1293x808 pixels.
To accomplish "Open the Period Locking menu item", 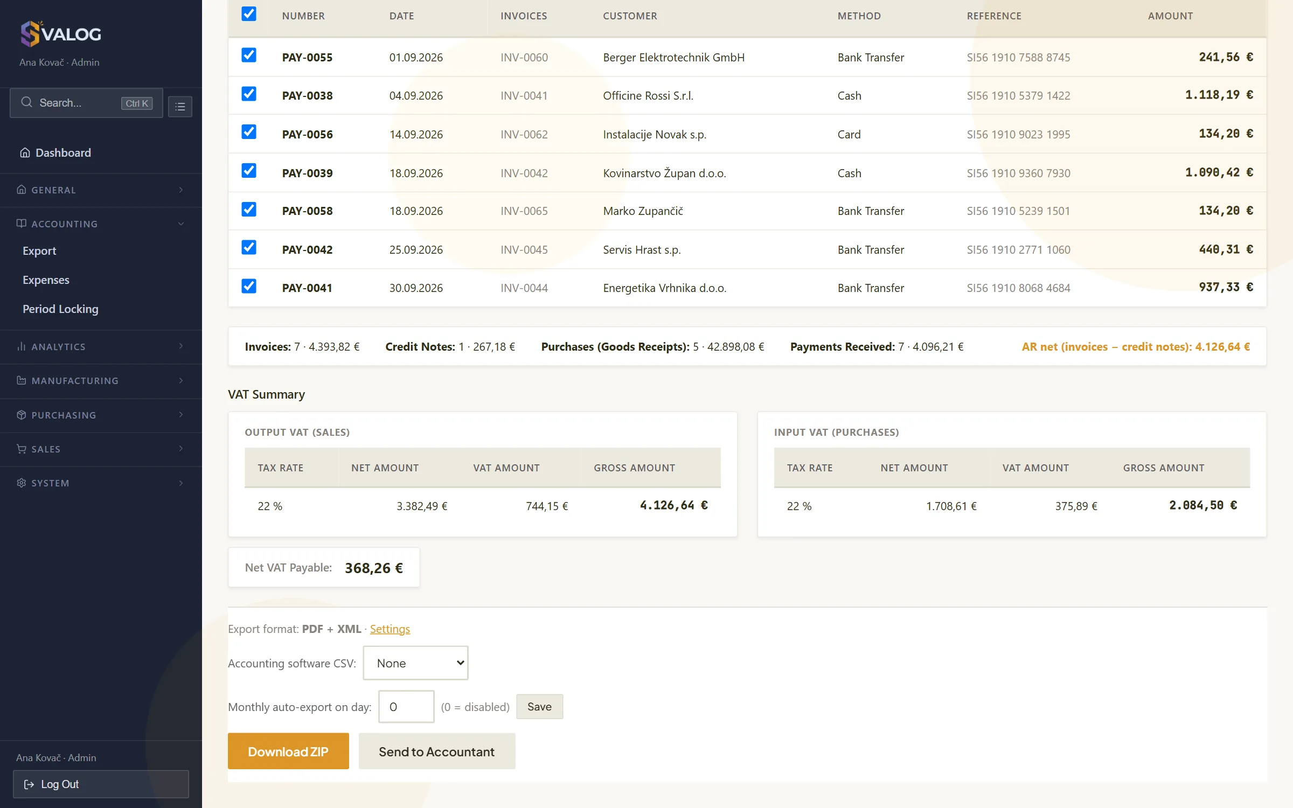I will coord(60,309).
